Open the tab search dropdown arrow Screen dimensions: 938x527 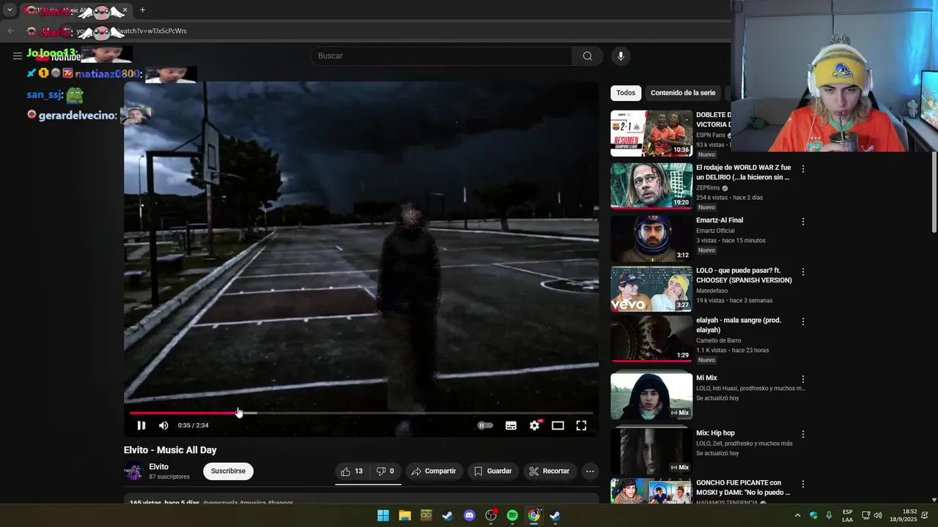[10, 10]
